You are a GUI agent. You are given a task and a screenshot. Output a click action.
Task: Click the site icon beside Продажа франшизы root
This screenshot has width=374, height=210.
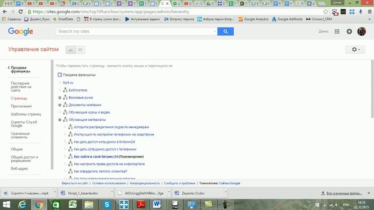pyautogui.click(x=60, y=75)
